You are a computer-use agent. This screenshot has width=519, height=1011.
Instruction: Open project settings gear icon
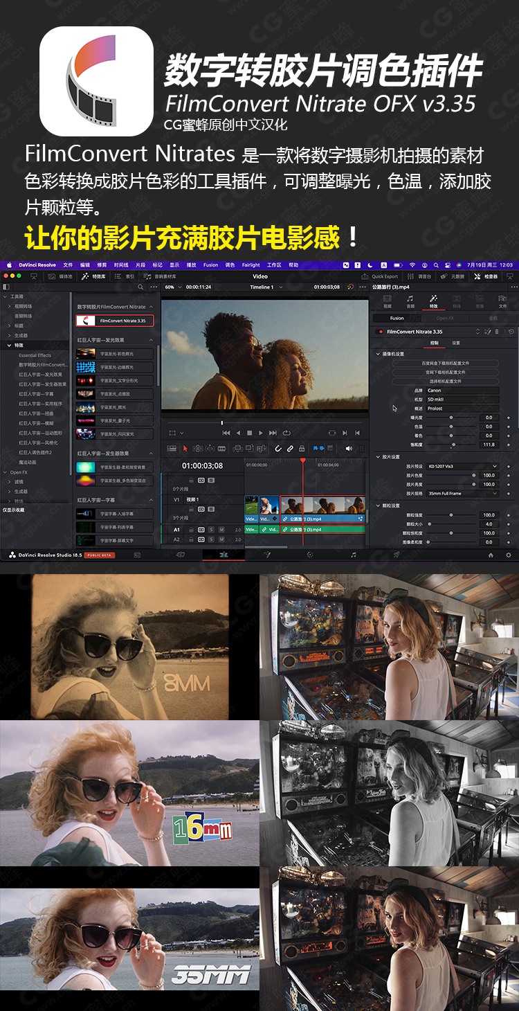pyautogui.click(x=509, y=555)
